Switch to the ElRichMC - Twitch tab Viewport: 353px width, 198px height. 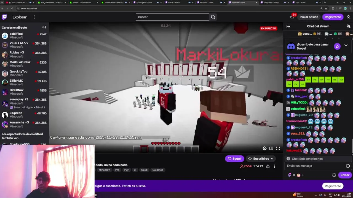[x=211, y=2]
